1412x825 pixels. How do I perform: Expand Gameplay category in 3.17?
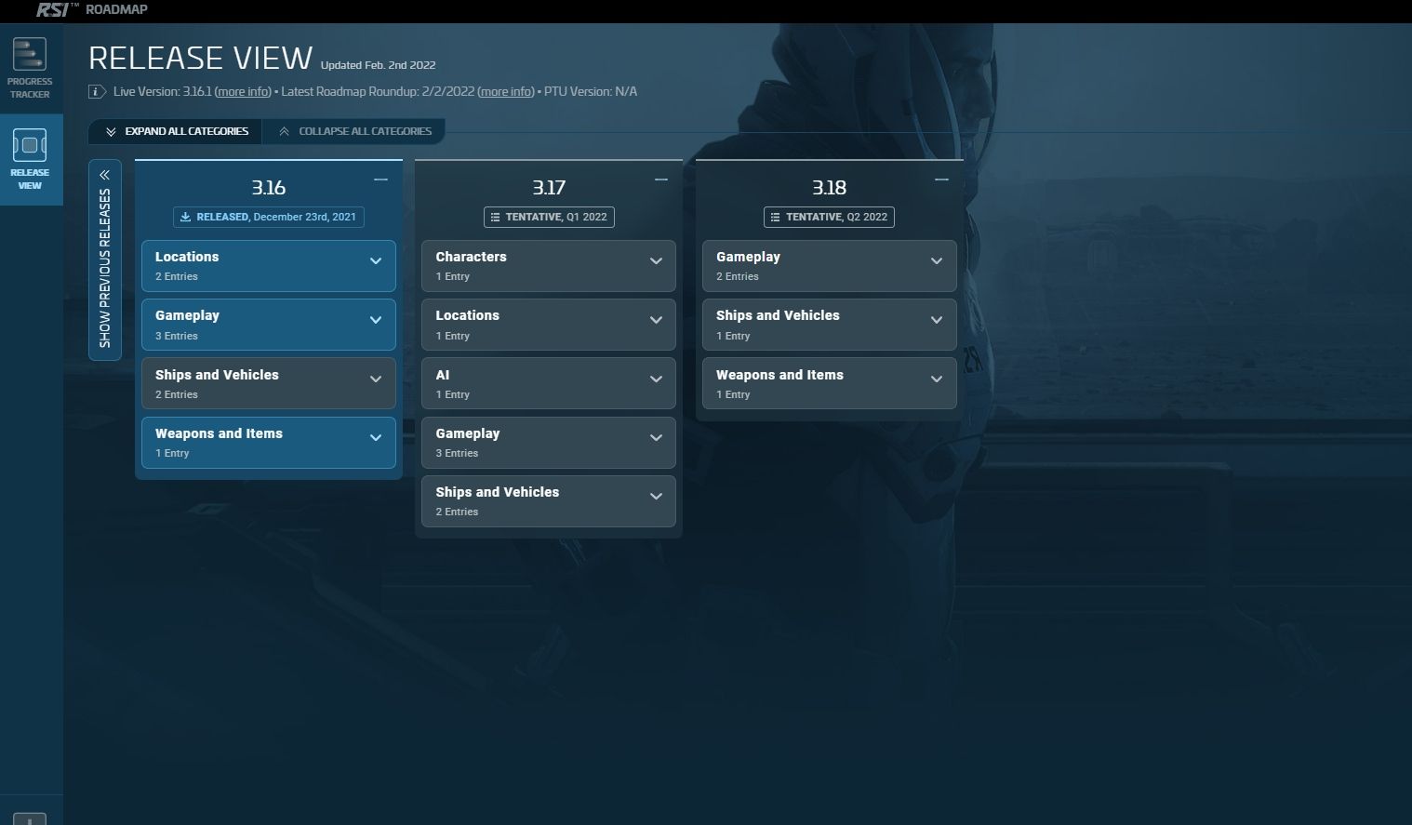pyautogui.click(x=549, y=443)
